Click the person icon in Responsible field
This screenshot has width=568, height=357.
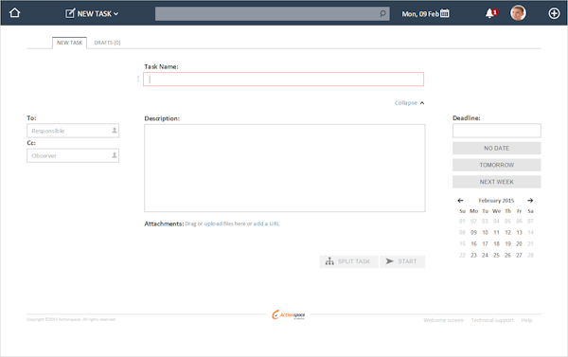pyautogui.click(x=115, y=131)
